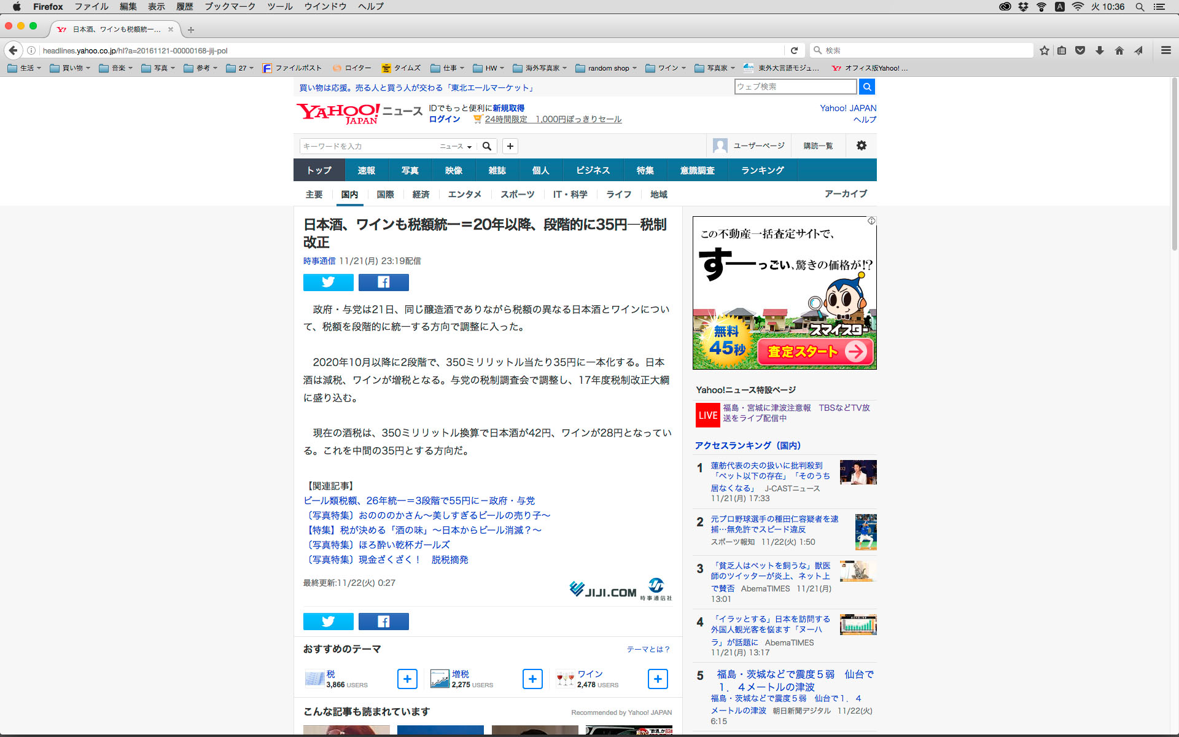The height and width of the screenshot is (737, 1179).
Task: Click the Firefox reload page icon
Action: point(794,50)
